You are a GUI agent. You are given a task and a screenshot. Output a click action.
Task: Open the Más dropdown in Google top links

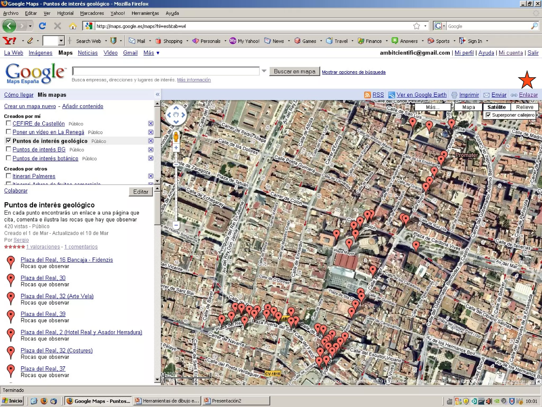[151, 53]
